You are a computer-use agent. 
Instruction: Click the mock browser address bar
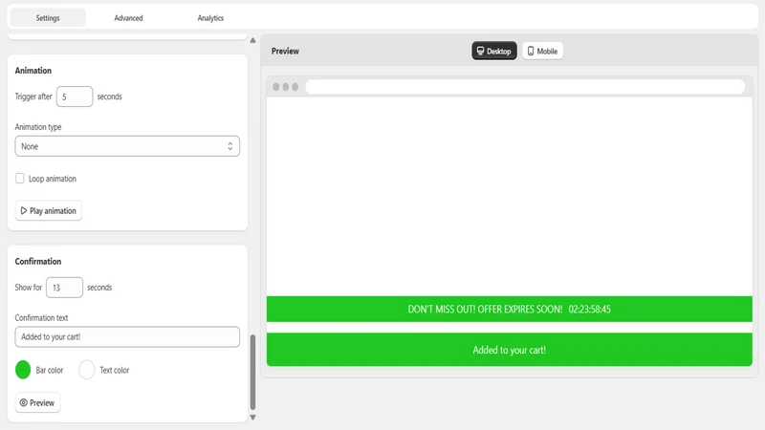pyautogui.click(x=525, y=87)
